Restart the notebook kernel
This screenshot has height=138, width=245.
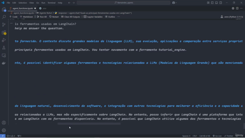click(54, 17)
